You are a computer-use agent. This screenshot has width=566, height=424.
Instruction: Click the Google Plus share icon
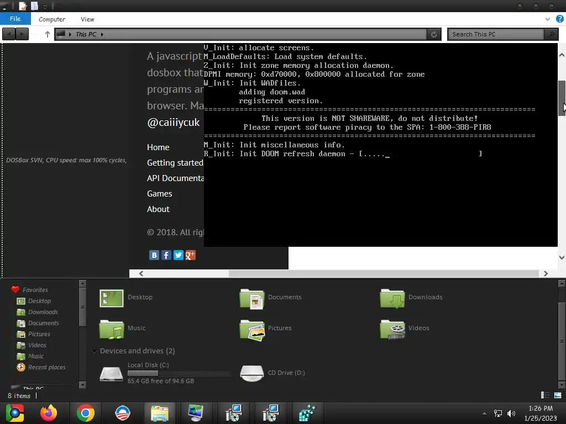coord(191,255)
